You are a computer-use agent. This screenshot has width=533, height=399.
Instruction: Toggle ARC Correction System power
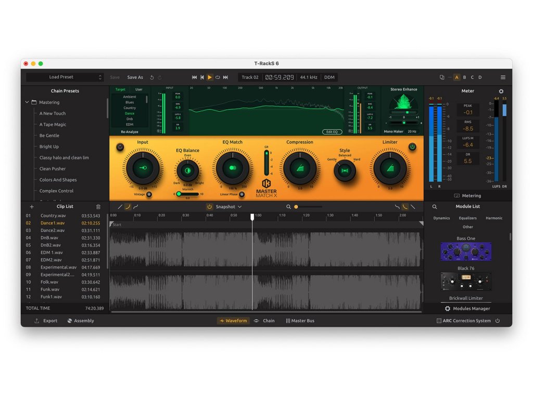pyautogui.click(x=498, y=321)
